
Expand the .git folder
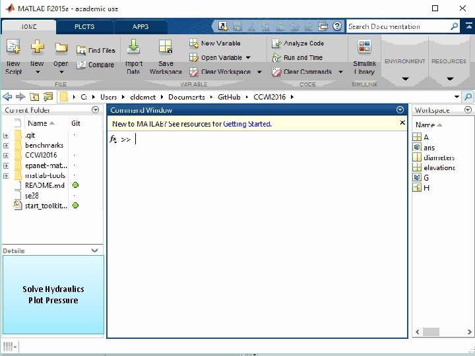pyautogui.click(x=6, y=136)
